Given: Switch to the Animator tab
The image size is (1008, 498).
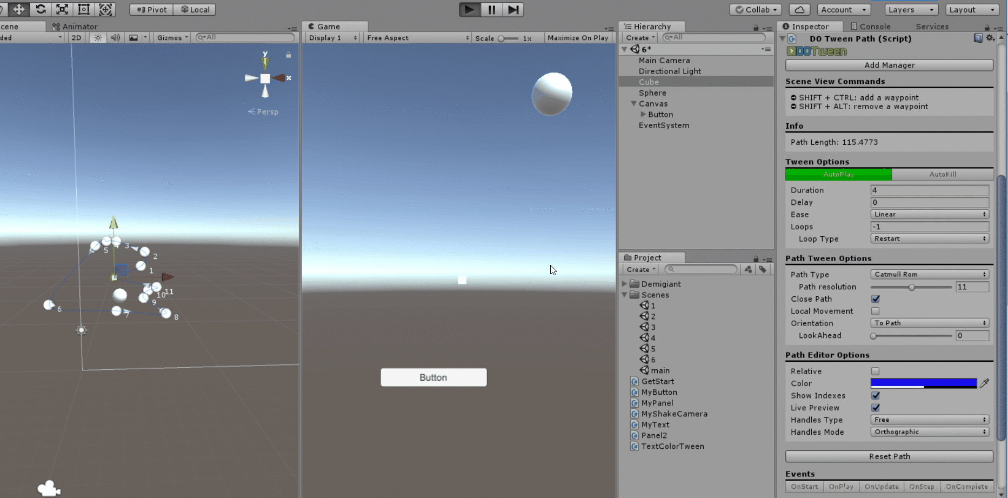Looking at the screenshot, I should [75, 26].
